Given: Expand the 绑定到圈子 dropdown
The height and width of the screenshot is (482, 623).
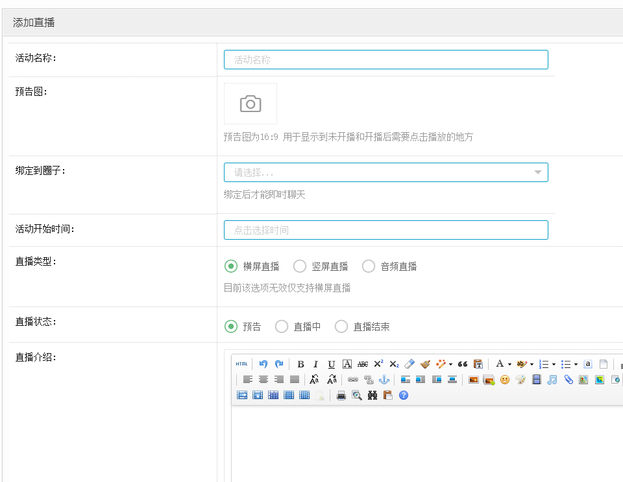Looking at the screenshot, I should (x=385, y=172).
